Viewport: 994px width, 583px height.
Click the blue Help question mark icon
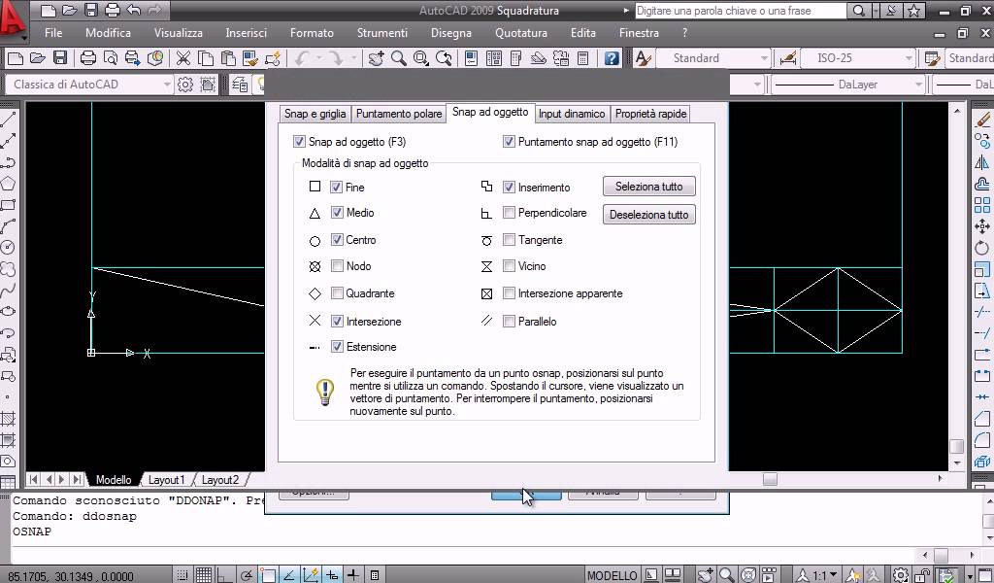tap(612, 58)
